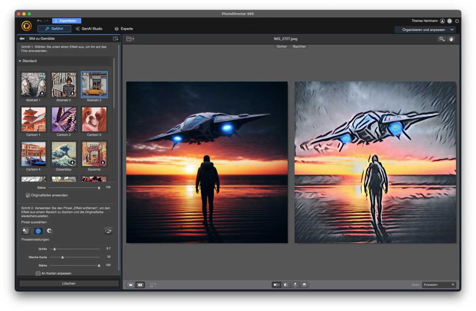Viewport: 476px width, 311px height.
Task: Click the redo arrow icon
Action: 46,21
